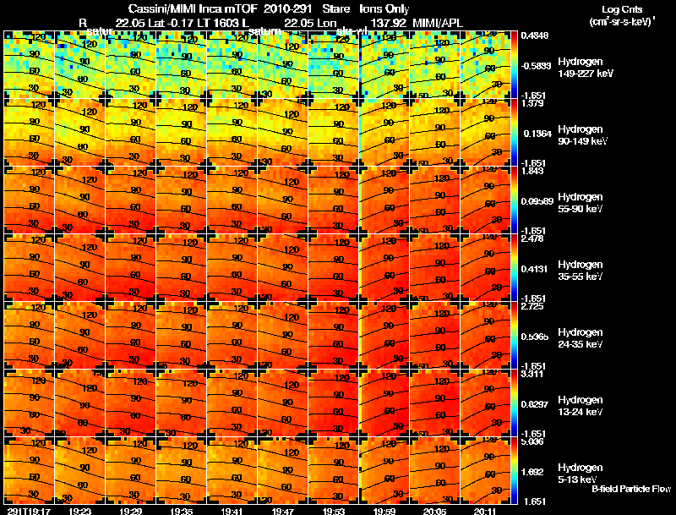Click the color scale bar for 35-55 keV

(x=514, y=268)
